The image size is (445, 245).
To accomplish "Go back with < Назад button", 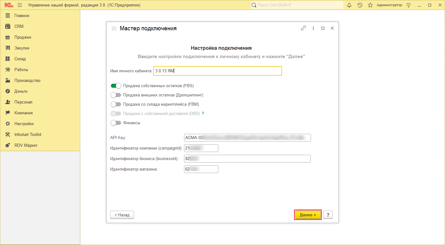I will pyautogui.click(x=122, y=215).
